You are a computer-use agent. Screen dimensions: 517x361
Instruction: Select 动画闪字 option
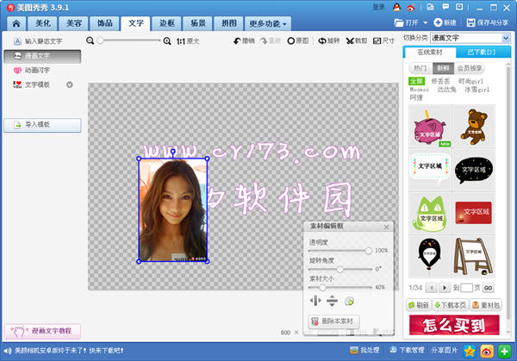(x=32, y=71)
